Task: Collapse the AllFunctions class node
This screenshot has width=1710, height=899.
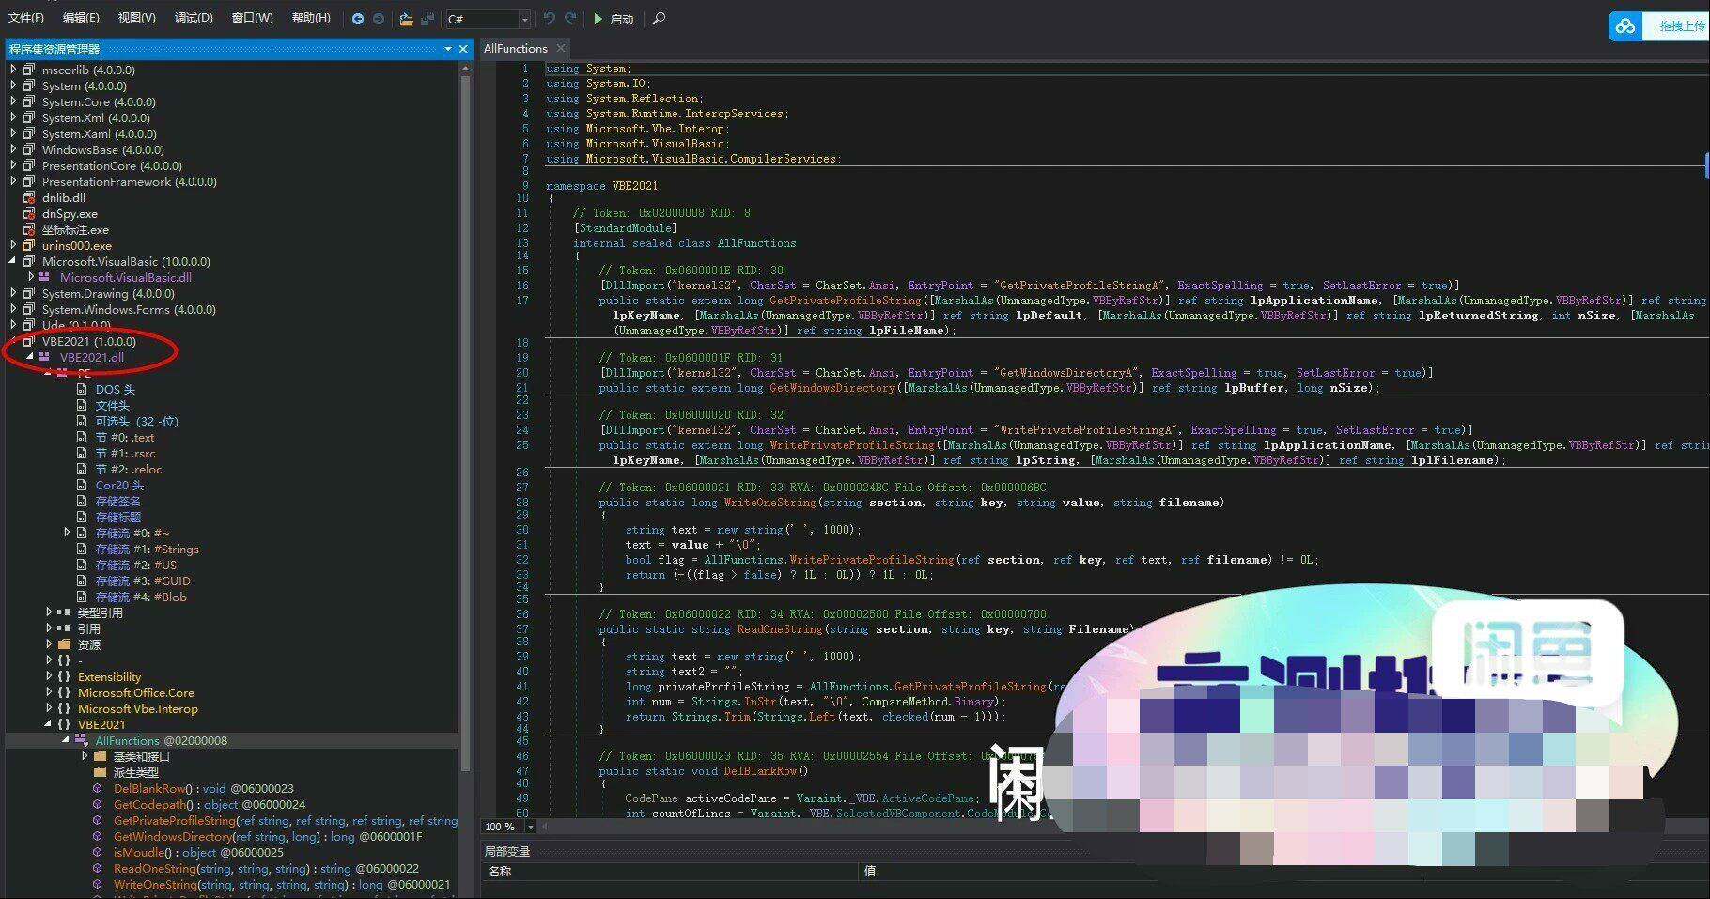Action: 67,740
